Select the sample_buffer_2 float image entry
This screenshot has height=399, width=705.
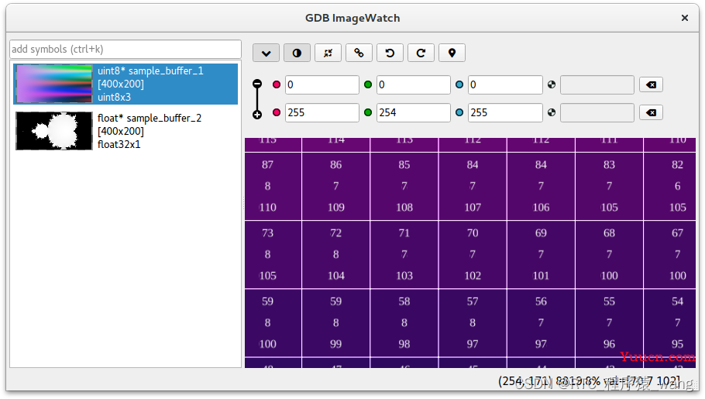[126, 131]
